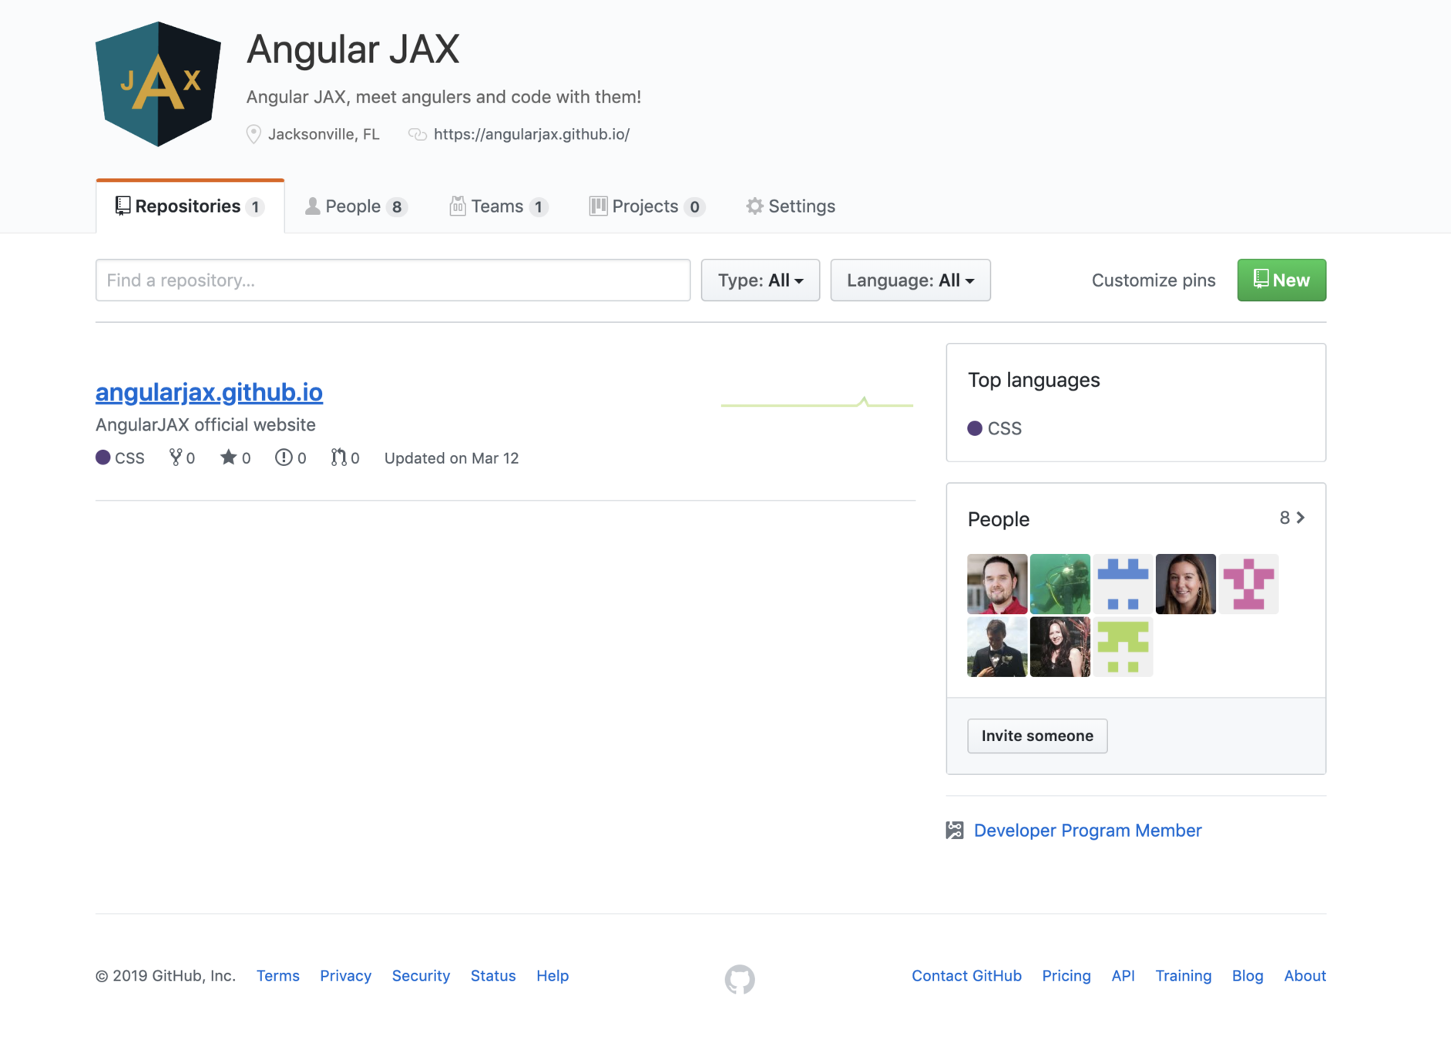Open the Security footer link
Image resolution: width=1451 pixels, height=1040 pixels.
(x=421, y=976)
